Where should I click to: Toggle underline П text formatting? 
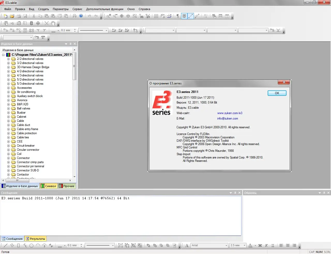pyautogui.click(x=273, y=245)
